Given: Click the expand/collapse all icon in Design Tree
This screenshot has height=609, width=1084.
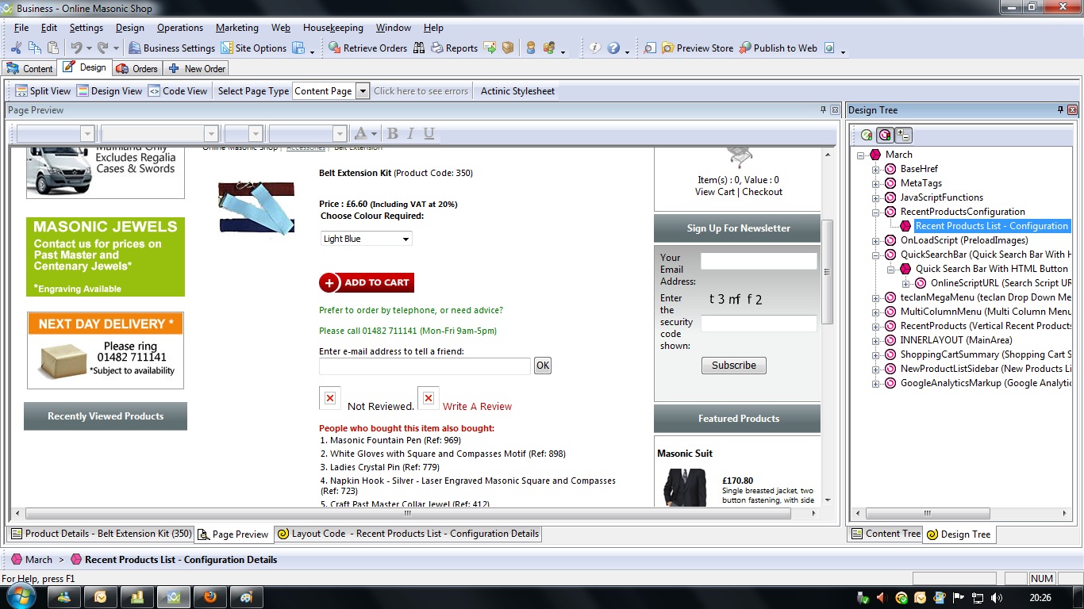Looking at the screenshot, I should point(904,136).
